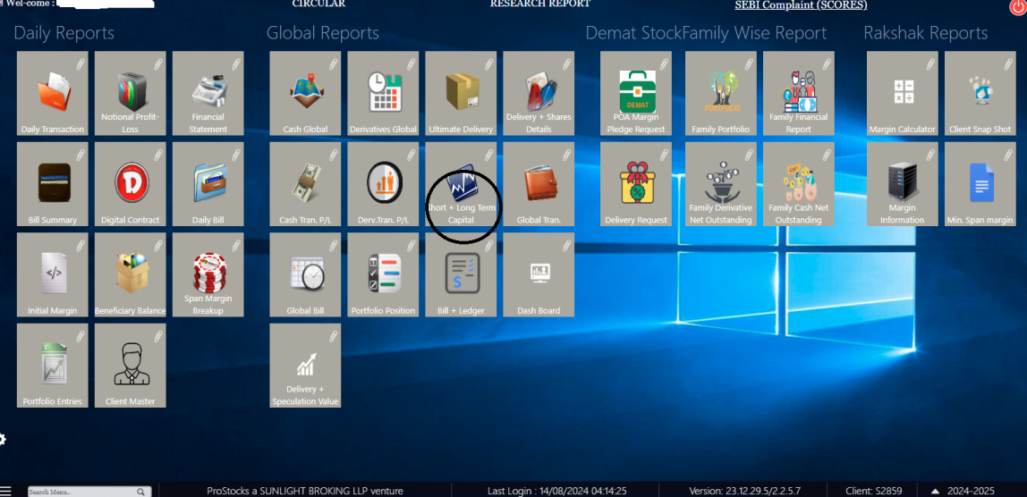Screen dimensions: 1027x497
Task: Open the POA Margin Pledge Request tile
Action: click(x=636, y=94)
